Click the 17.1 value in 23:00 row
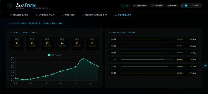This screenshot has height=94, width=208. point(192,73)
